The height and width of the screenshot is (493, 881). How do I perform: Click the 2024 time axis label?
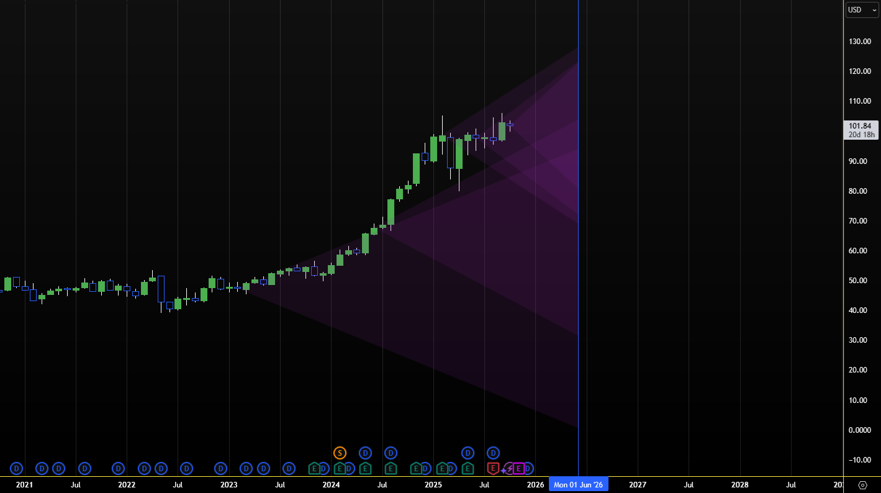331,485
